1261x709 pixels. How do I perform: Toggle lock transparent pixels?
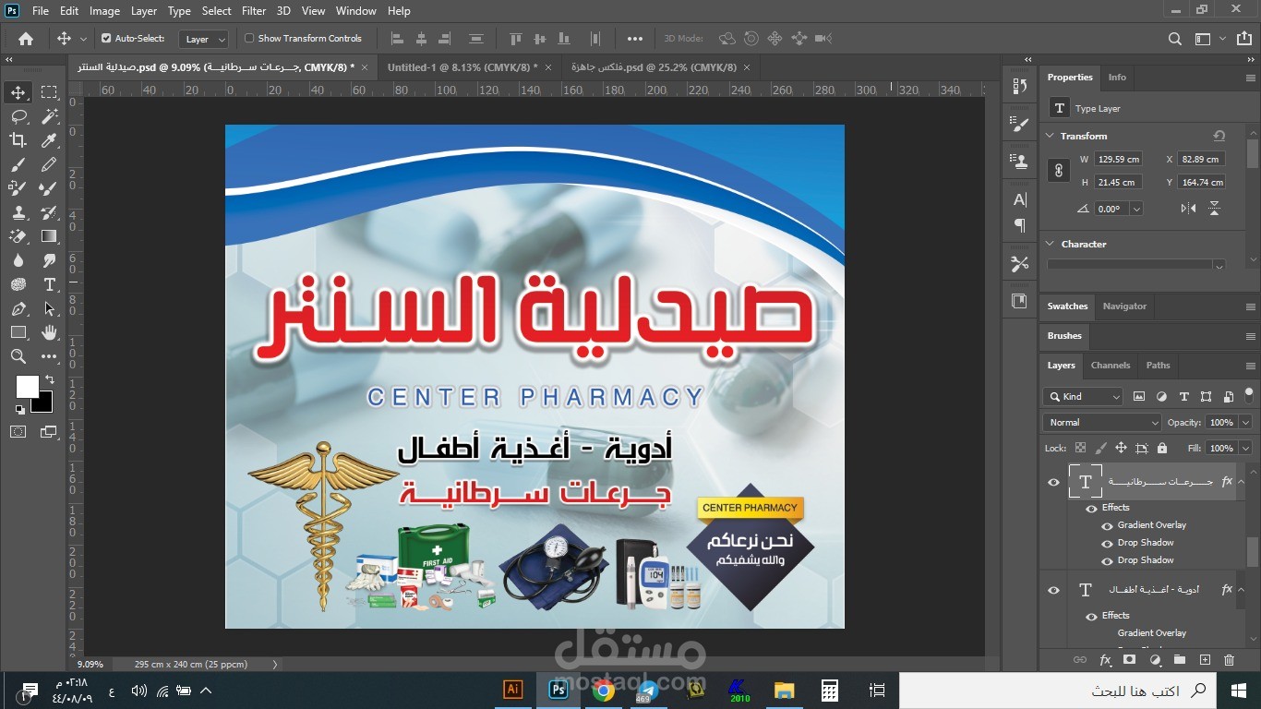[1080, 448]
